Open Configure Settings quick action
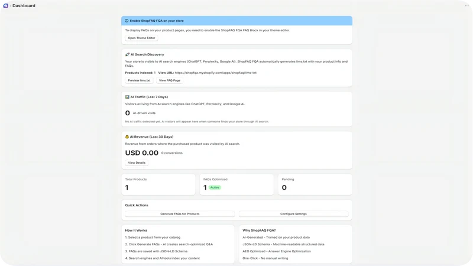Image resolution: width=473 pixels, height=266 pixels. [293, 214]
